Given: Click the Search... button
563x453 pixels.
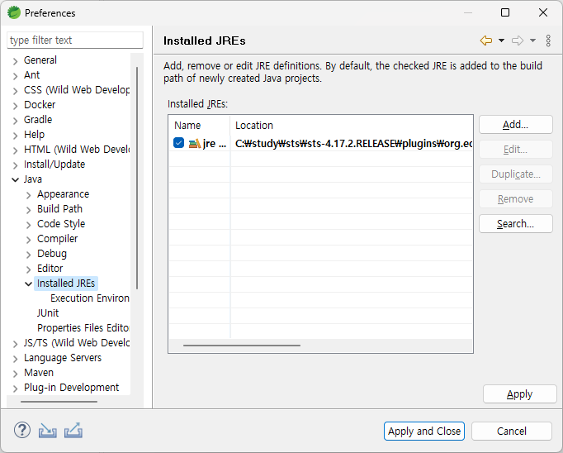Looking at the screenshot, I should coord(516,224).
